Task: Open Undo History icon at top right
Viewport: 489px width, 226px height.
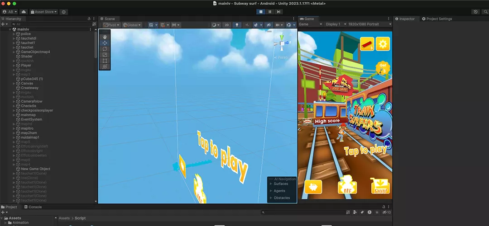Action: click(475, 12)
